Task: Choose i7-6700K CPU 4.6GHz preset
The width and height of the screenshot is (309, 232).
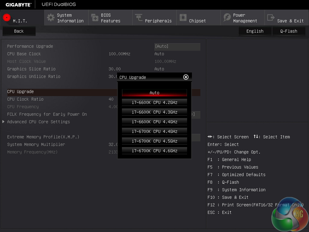Action: click(x=154, y=151)
